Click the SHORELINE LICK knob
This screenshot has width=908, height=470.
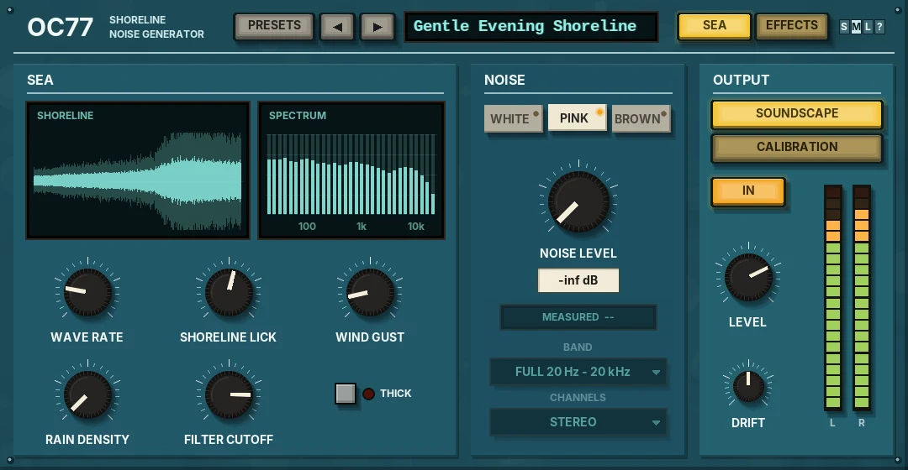229,292
